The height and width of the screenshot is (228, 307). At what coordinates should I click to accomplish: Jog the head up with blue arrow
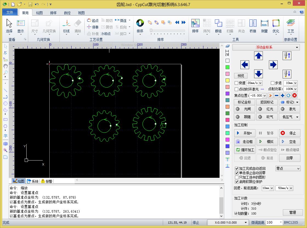click(258, 56)
